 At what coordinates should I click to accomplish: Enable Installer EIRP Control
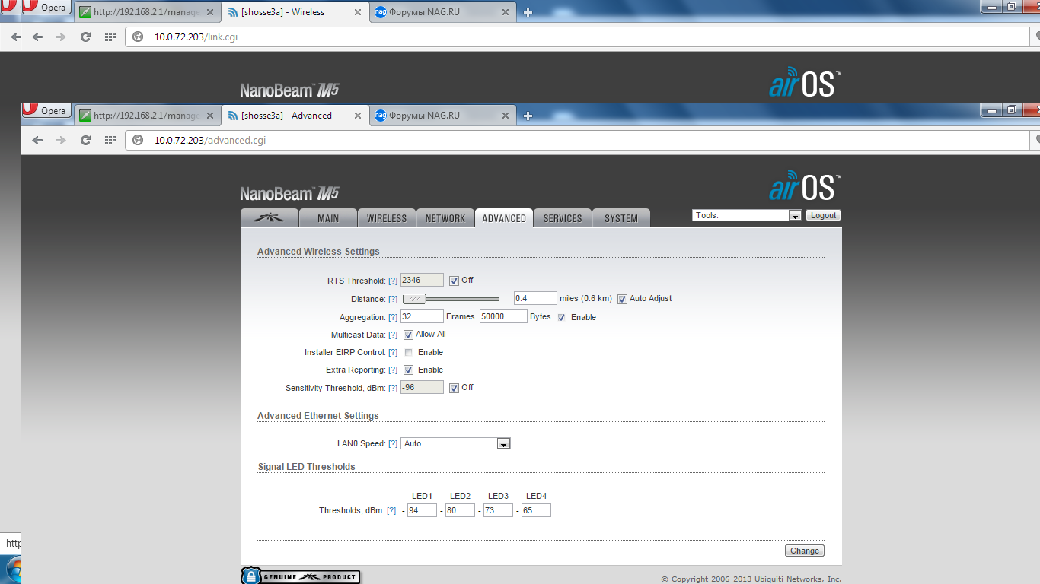pos(408,352)
